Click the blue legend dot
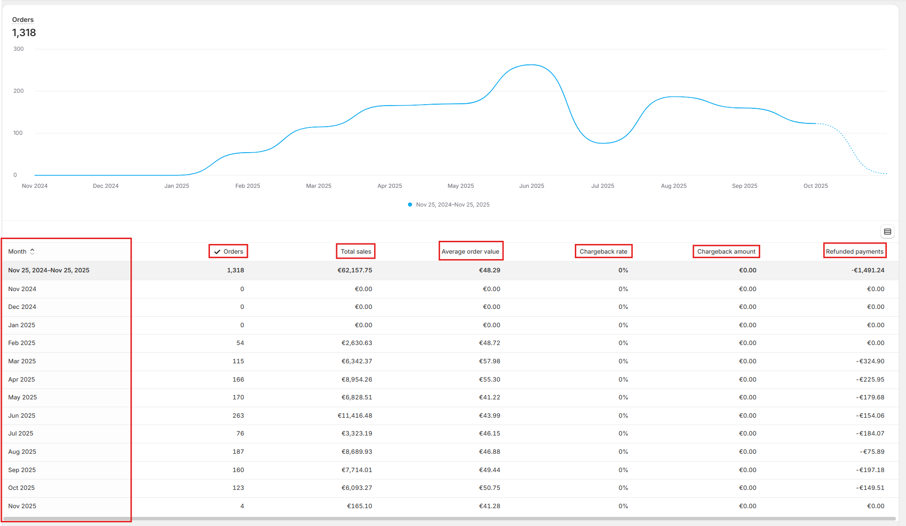The image size is (906, 526). click(x=410, y=205)
